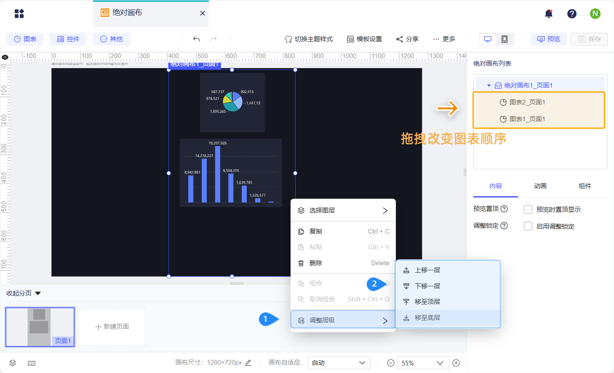
Task: Select 绝对画布1_页面1 tree row
Action: coord(540,85)
